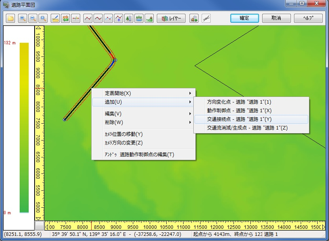Click the horizontal ruler right arrow
The width and height of the screenshot is (329, 241).
pos(323,227)
